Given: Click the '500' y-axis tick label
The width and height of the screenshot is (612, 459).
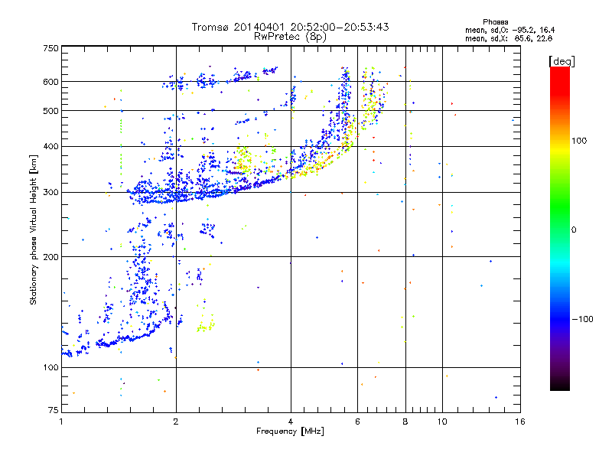Looking at the screenshot, I should click(50, 111).
